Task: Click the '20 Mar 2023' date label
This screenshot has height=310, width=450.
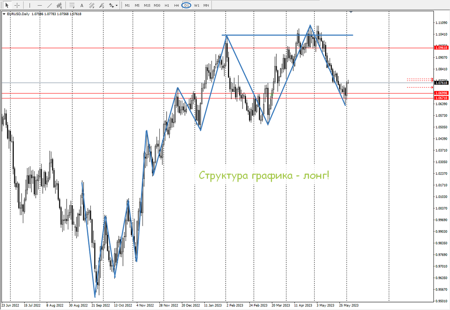Action: pyautogui.click(x=280, y=305)
